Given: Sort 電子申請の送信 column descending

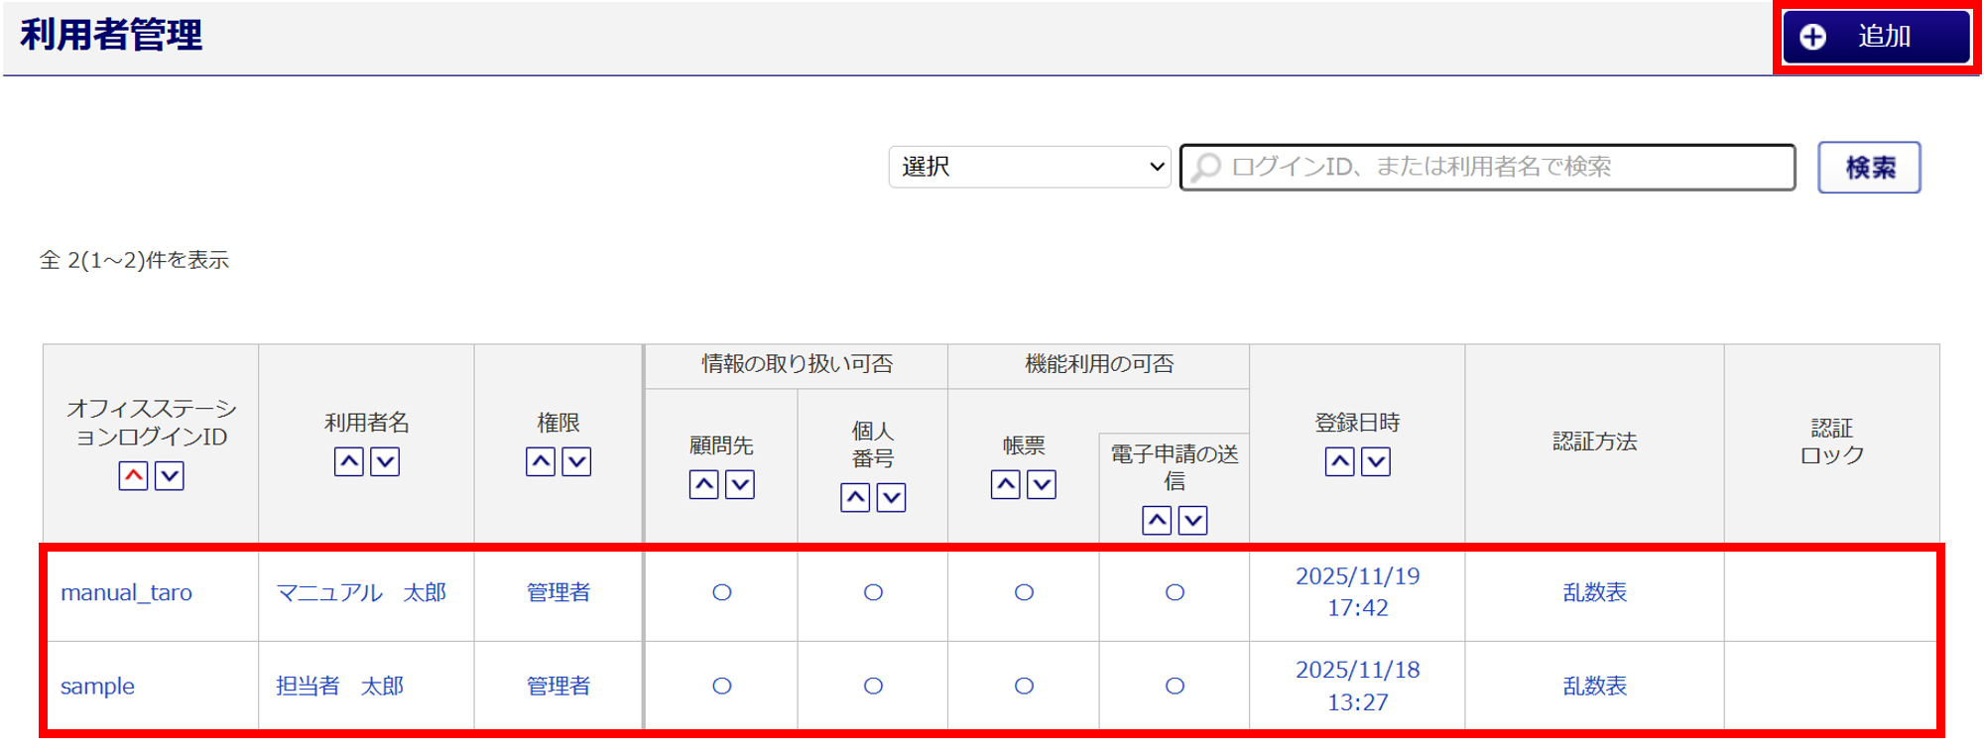Looking at the screenshot, I should pyautogui.click(x=1192, y=520).
